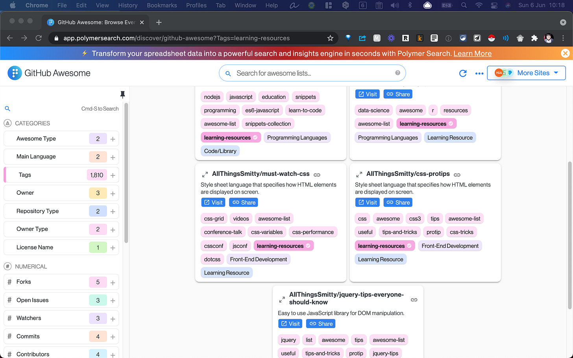573x358 pixels.
Task: Click plus next to Owner Type
Action: pyautogui.click(x=113, y=229)
